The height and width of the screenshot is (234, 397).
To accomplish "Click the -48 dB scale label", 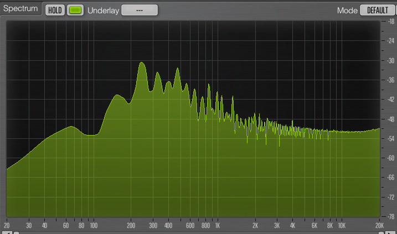I will tap(390, 119).
